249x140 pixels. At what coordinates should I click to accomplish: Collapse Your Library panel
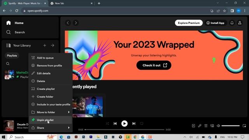(x=18, y=45)
